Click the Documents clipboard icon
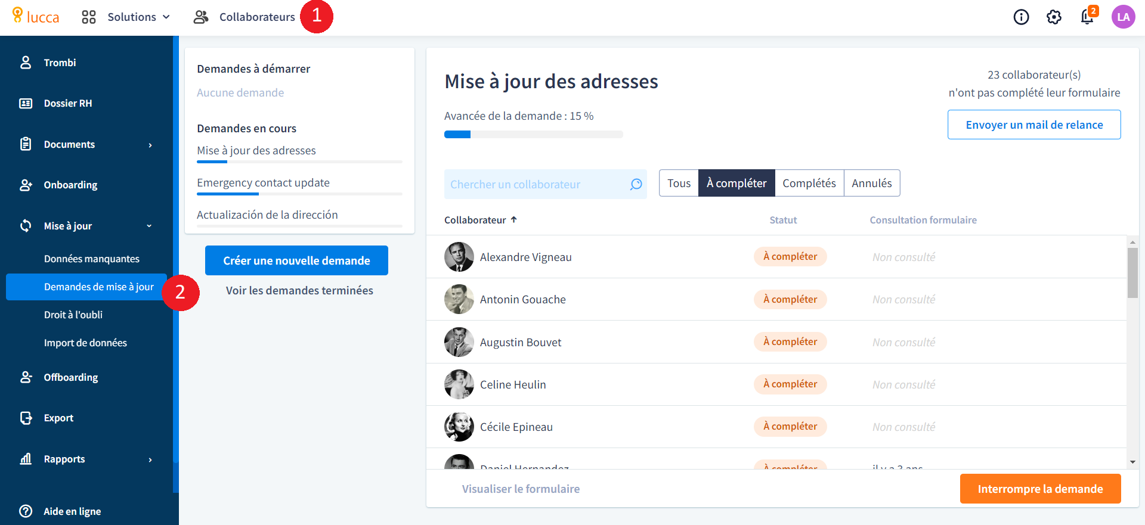1145x525 pixels. pos(26,144)
